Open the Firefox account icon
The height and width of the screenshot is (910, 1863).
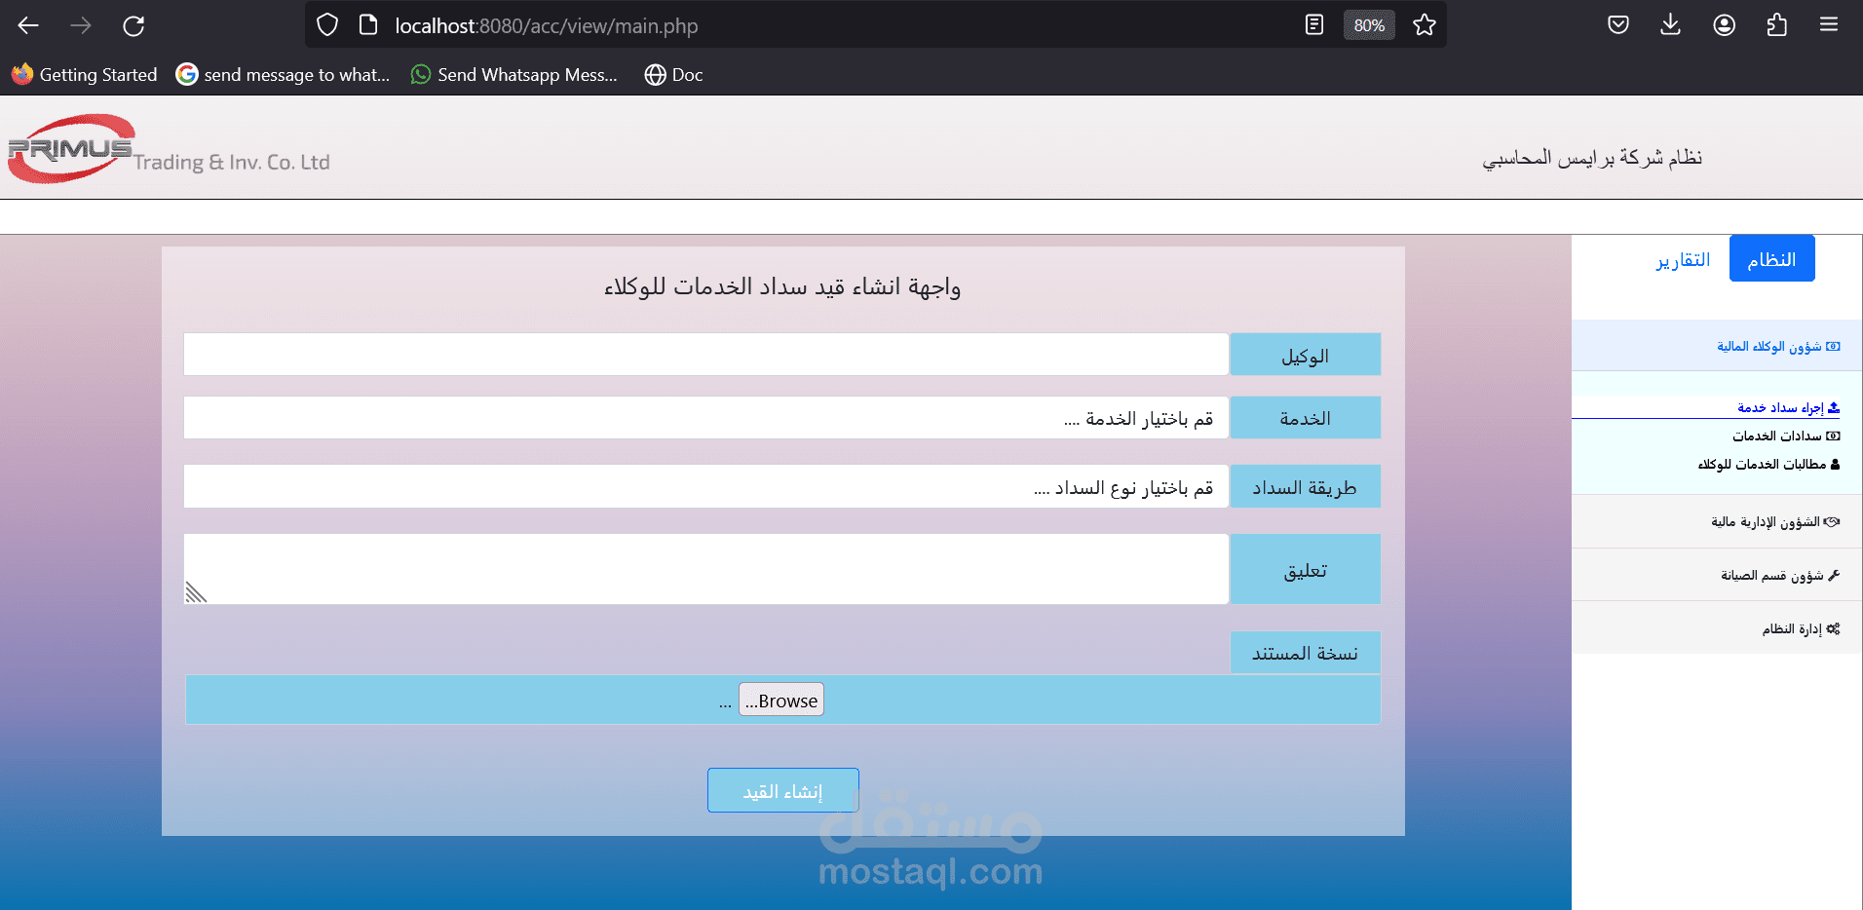click(x=1724, y=25)
